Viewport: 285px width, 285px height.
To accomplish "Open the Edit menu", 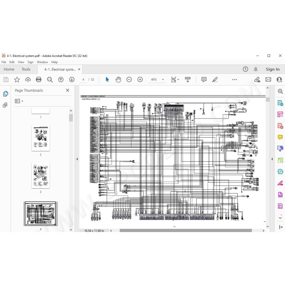I will click(12, 62).
